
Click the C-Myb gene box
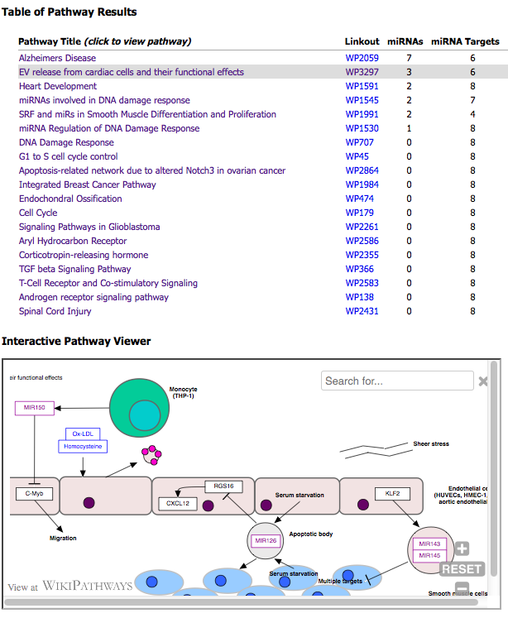[x=33, y=494]
